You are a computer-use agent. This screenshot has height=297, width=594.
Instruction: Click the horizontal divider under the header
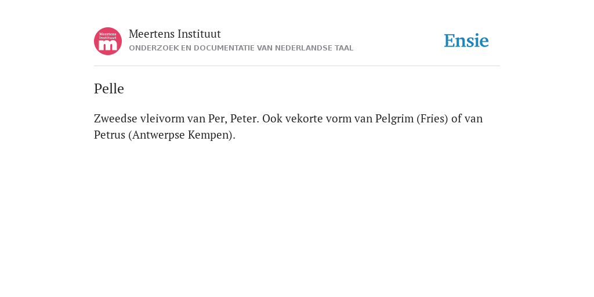pos(297,66)
